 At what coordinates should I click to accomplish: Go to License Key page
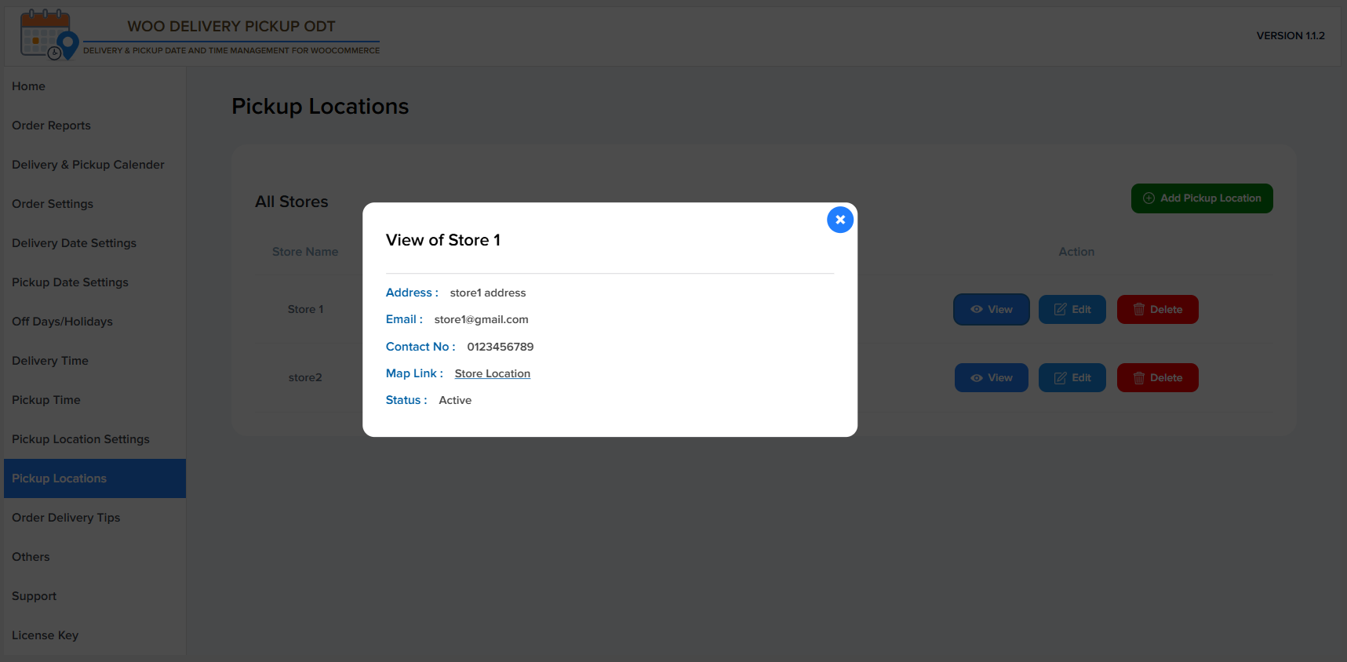click(45, 635)
